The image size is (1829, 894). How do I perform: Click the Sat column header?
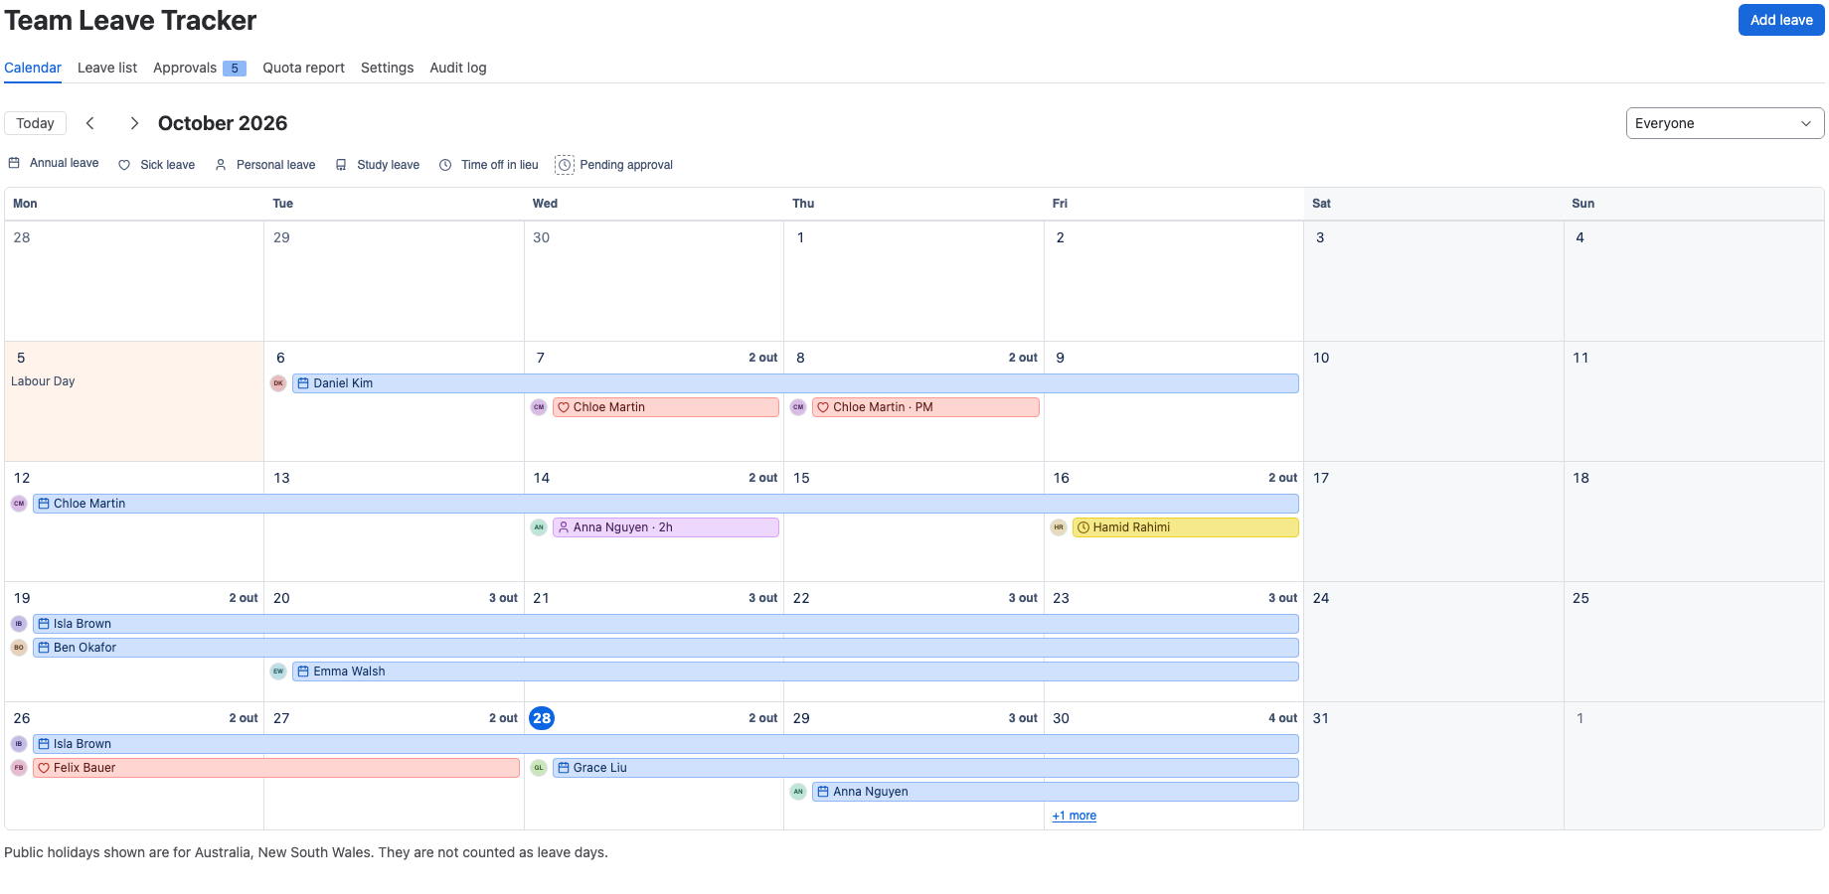point(1321,204)
